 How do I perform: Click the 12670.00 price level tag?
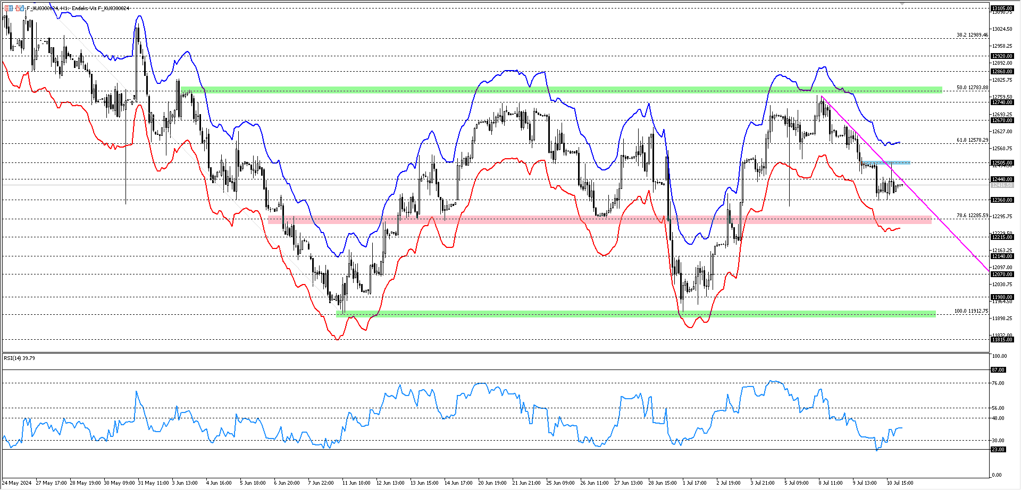(1002, 120)
